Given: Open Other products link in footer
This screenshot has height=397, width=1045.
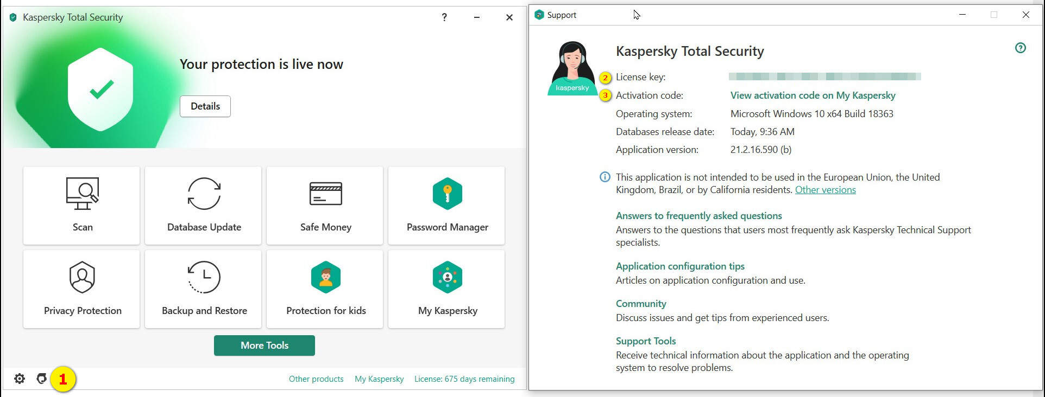Looking at the screenshot, I should (316, 379).
